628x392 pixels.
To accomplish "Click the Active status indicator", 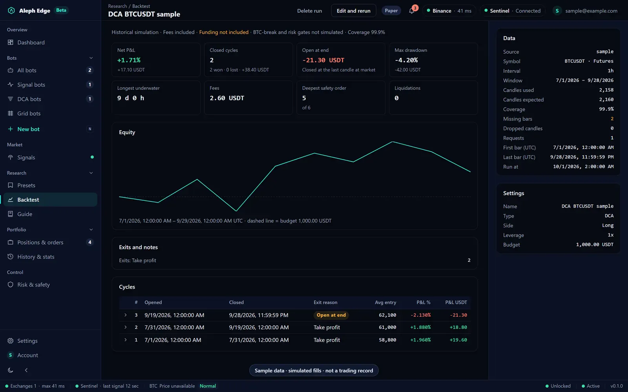I will tap(590, 386).
